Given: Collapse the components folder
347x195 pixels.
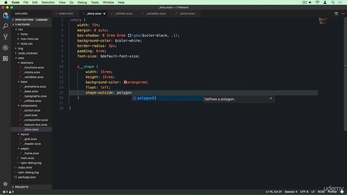Looking at the screenshot, I should tap(29, 106).
